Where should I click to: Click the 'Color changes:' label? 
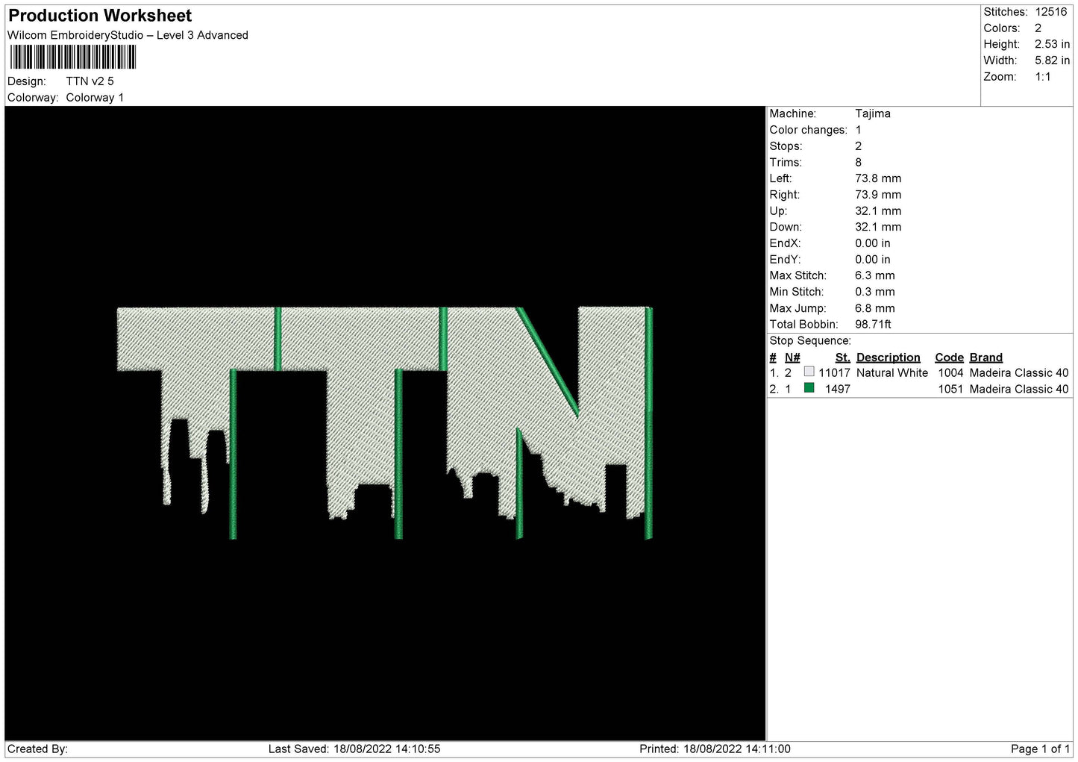pos(809,130)
